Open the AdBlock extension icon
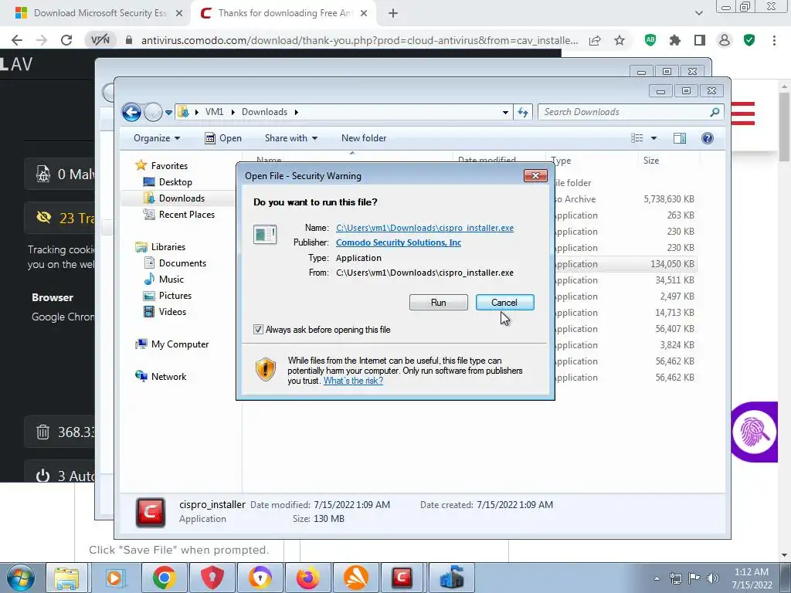791x593 pixels. pos(650,40)
